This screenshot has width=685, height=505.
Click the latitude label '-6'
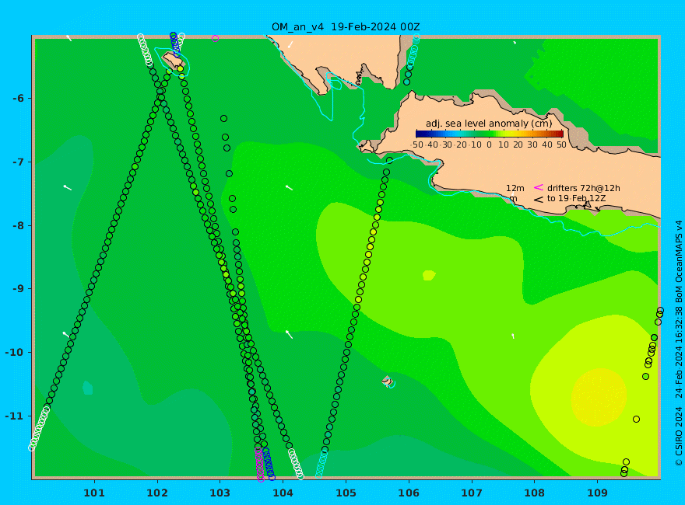coord(17,99)
